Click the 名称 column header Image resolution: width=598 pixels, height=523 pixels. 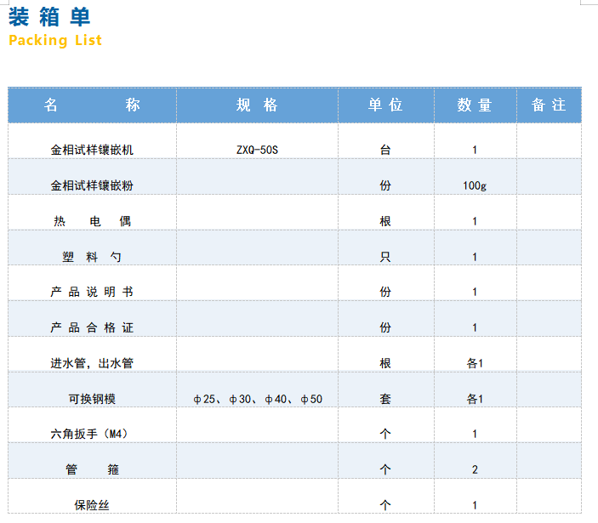[x=92, y=105]
